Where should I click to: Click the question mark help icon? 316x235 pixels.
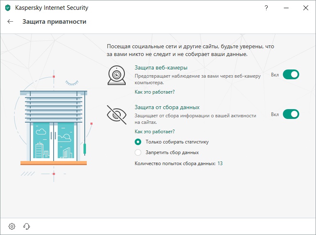[x=266, y=8]
